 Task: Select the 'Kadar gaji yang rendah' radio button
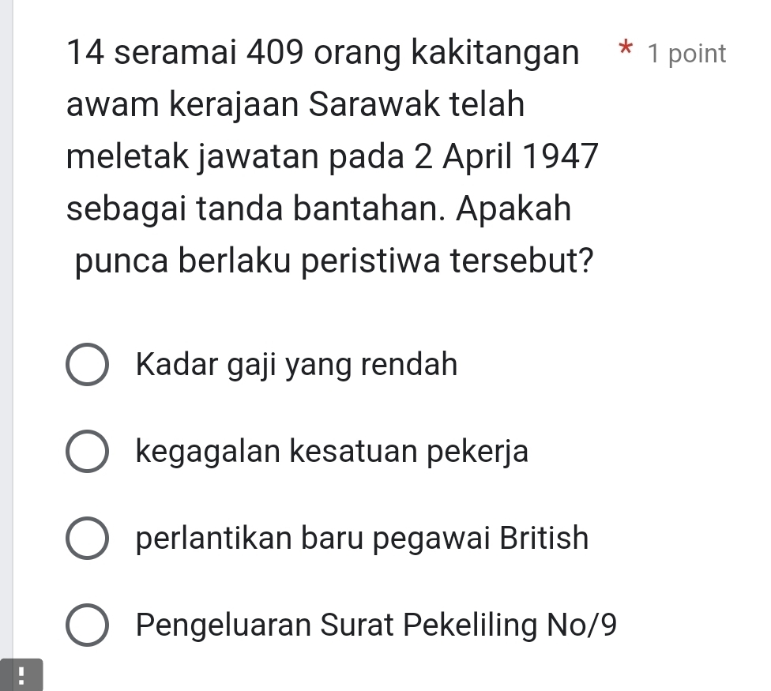(87, 366)
